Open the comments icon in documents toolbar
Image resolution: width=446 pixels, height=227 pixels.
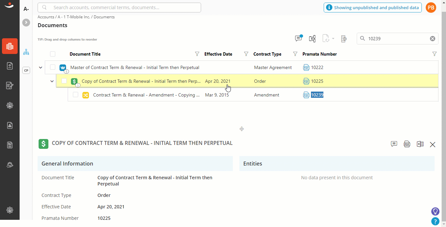pos(299,38)
